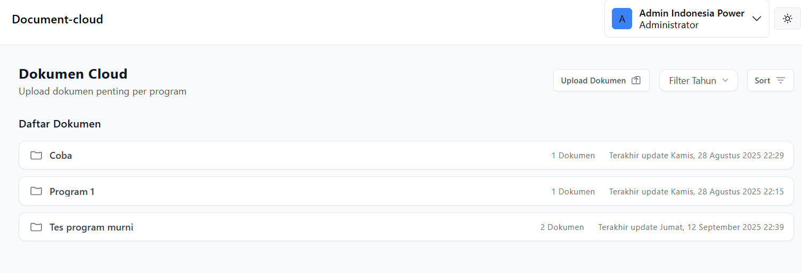The width and height of the screenshot is (802, 273).
Task: Click the Document-cloud title link
Action: [x=58, y=20]
